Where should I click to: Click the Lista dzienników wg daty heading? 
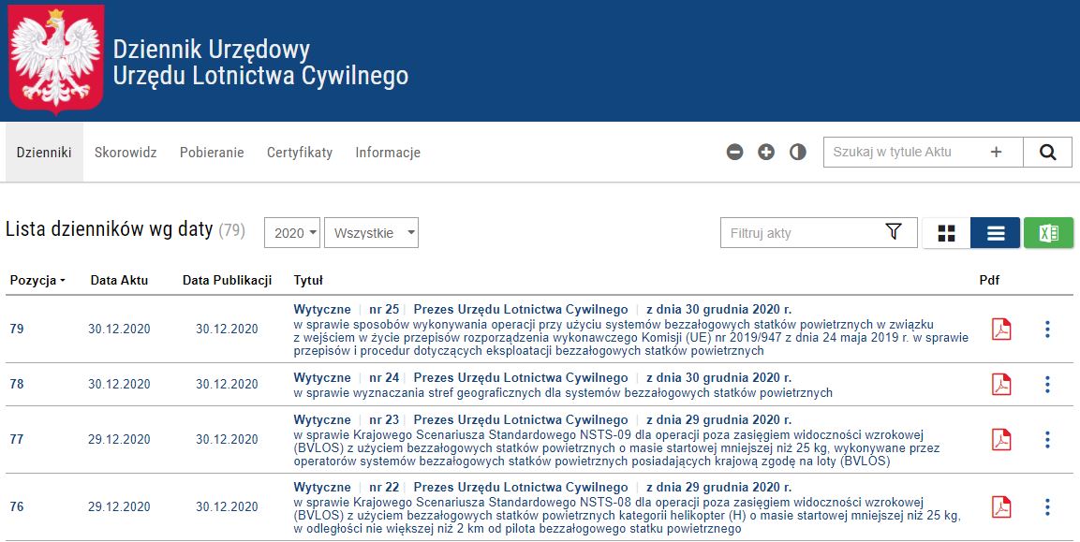tap(109, 229)
